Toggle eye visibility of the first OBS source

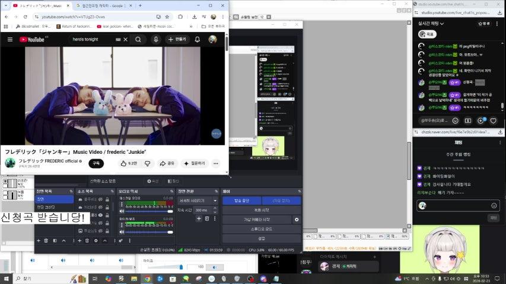101,199
